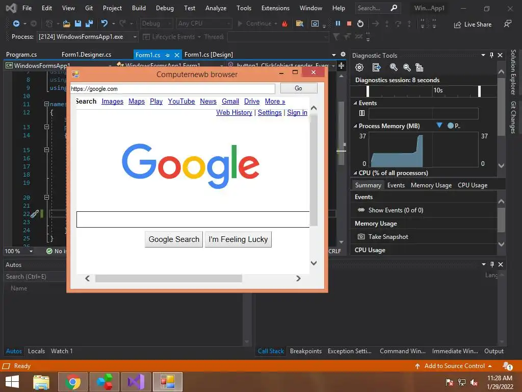This screenshot has width=522, height=392.
Task: Zoom out on the diagnostics timeline
Action: tap(407, 68)
